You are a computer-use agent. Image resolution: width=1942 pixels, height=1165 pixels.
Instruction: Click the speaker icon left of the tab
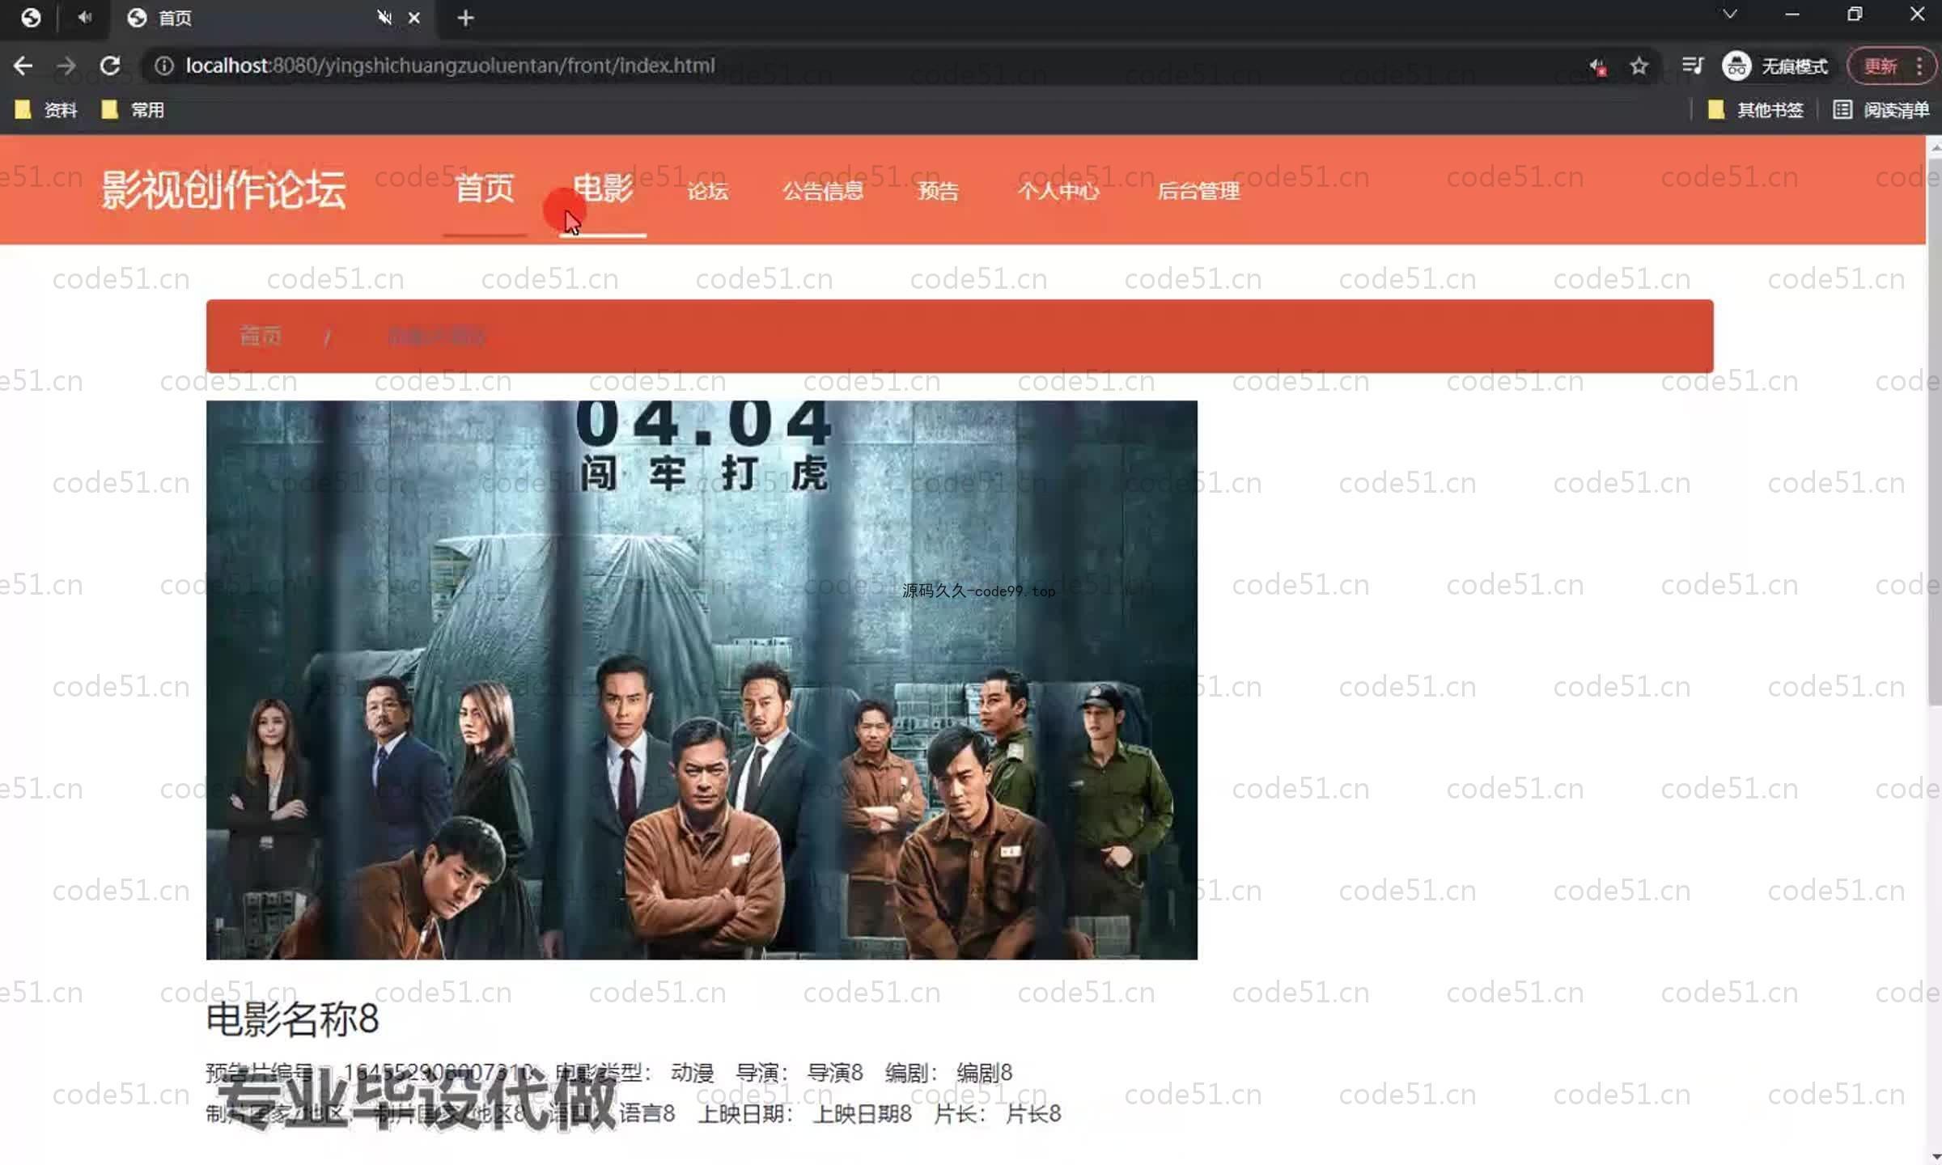point(84,17)
